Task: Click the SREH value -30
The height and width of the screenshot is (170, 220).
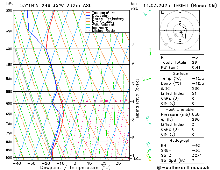Action: (196, 150)
